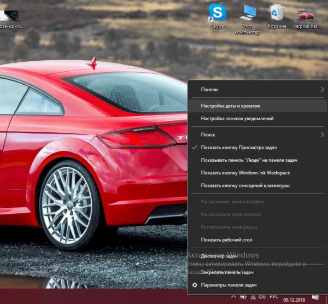This screenshot has height=304, width=328.
Task: Choose Настройка значков уведомлений
Action: 257,119
